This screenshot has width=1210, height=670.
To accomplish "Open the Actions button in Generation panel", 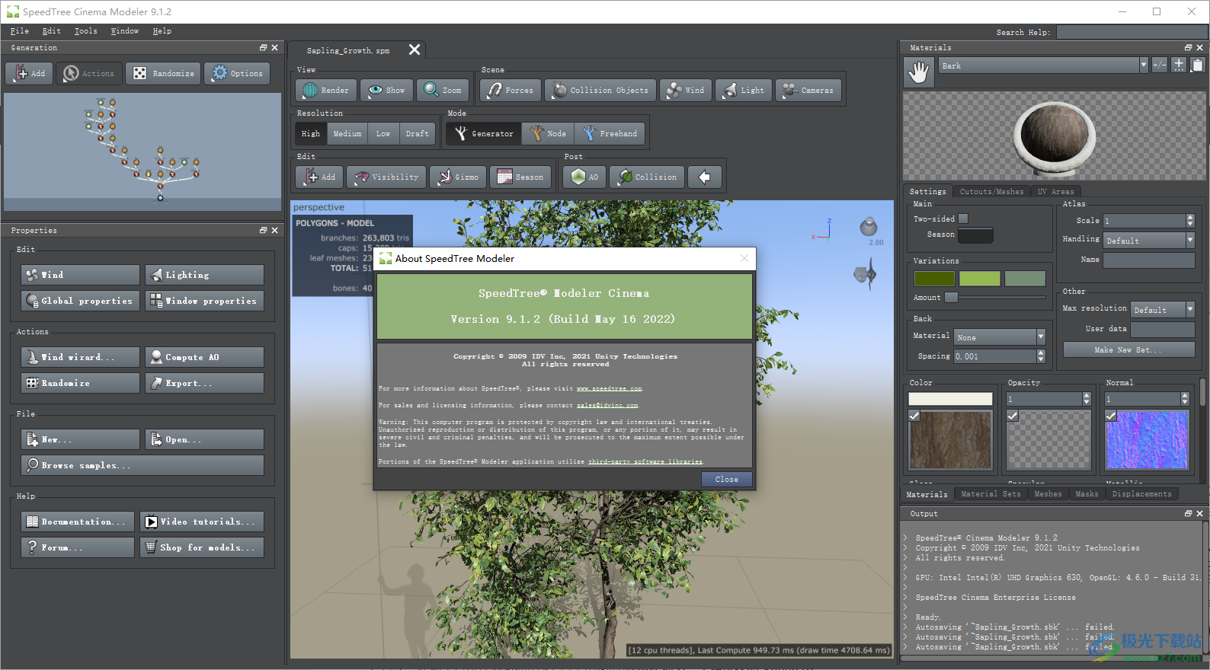I will tap(89, 73).
